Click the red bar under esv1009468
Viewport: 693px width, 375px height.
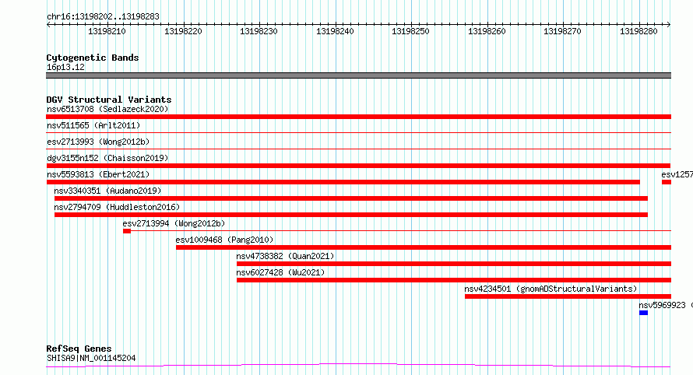point(424,247)
